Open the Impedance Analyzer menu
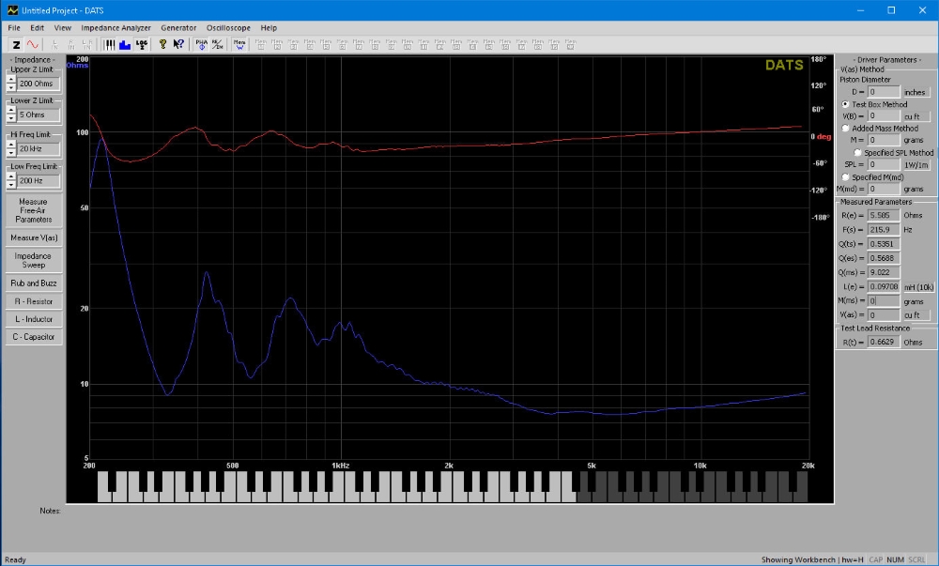939x566 pixels. 115,27
